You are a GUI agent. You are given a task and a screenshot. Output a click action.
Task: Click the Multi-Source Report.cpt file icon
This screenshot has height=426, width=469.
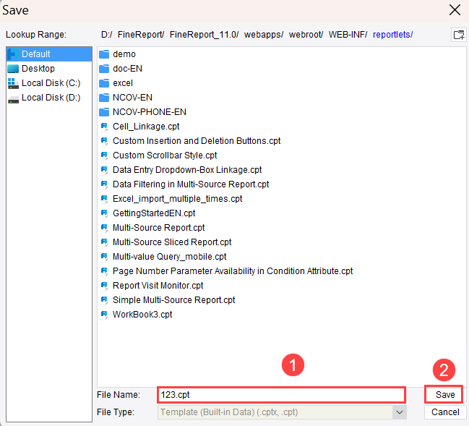coord(104,228)
